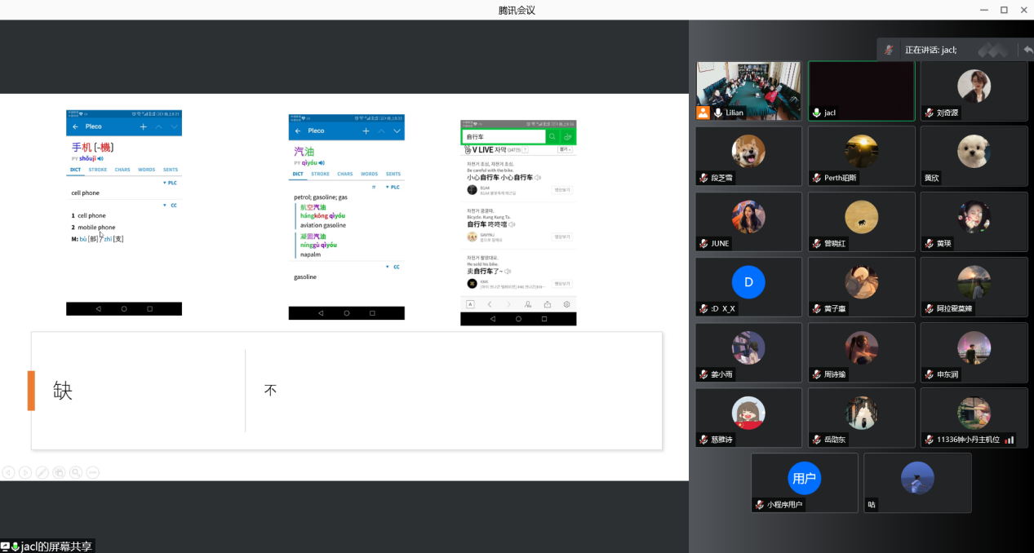Click the down chevron in 汽油 Pleco header
Image resolution: width=1034 pixels, height=553 pixels.
(x=397, y=131)
